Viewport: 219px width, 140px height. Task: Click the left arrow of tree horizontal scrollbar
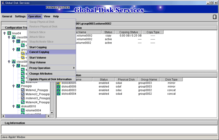[x=3, y=116]
